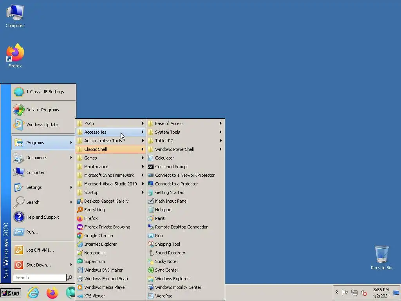The image size is (401, 301).
Task: Open Notepad in Accessories
Action: pos(185,210)
